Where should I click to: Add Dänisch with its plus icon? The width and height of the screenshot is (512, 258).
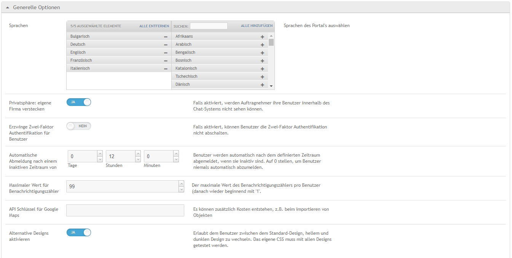262,85
